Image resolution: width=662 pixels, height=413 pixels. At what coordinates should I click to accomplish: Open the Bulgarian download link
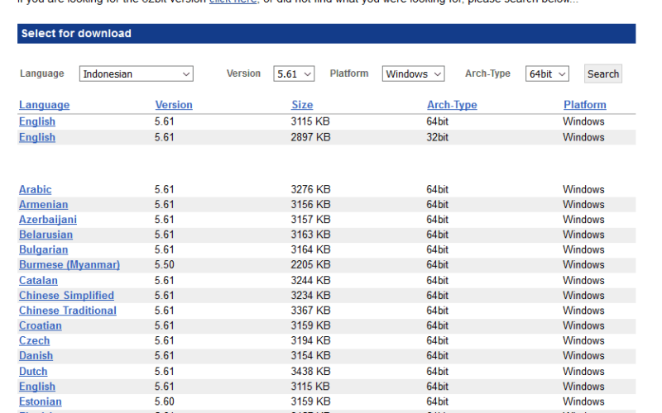pos(44,250)
